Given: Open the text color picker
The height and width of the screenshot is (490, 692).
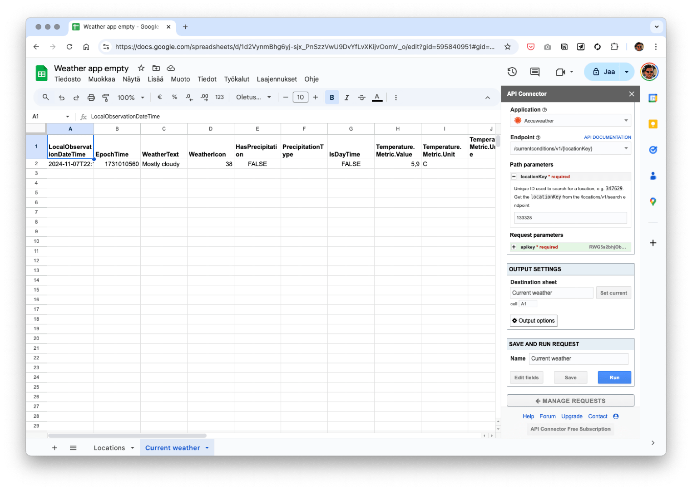Looking at the screenshot, I should (377, 98).
